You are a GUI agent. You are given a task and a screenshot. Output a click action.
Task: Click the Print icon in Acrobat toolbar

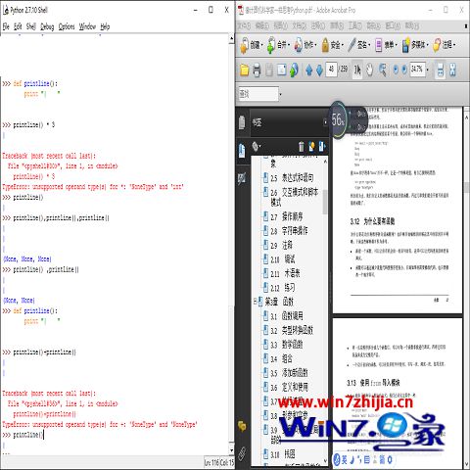257,70
